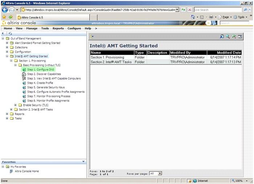
Task: Expand Section 2. Intel AMT Tasks in tree
Action: coord(11,109)
